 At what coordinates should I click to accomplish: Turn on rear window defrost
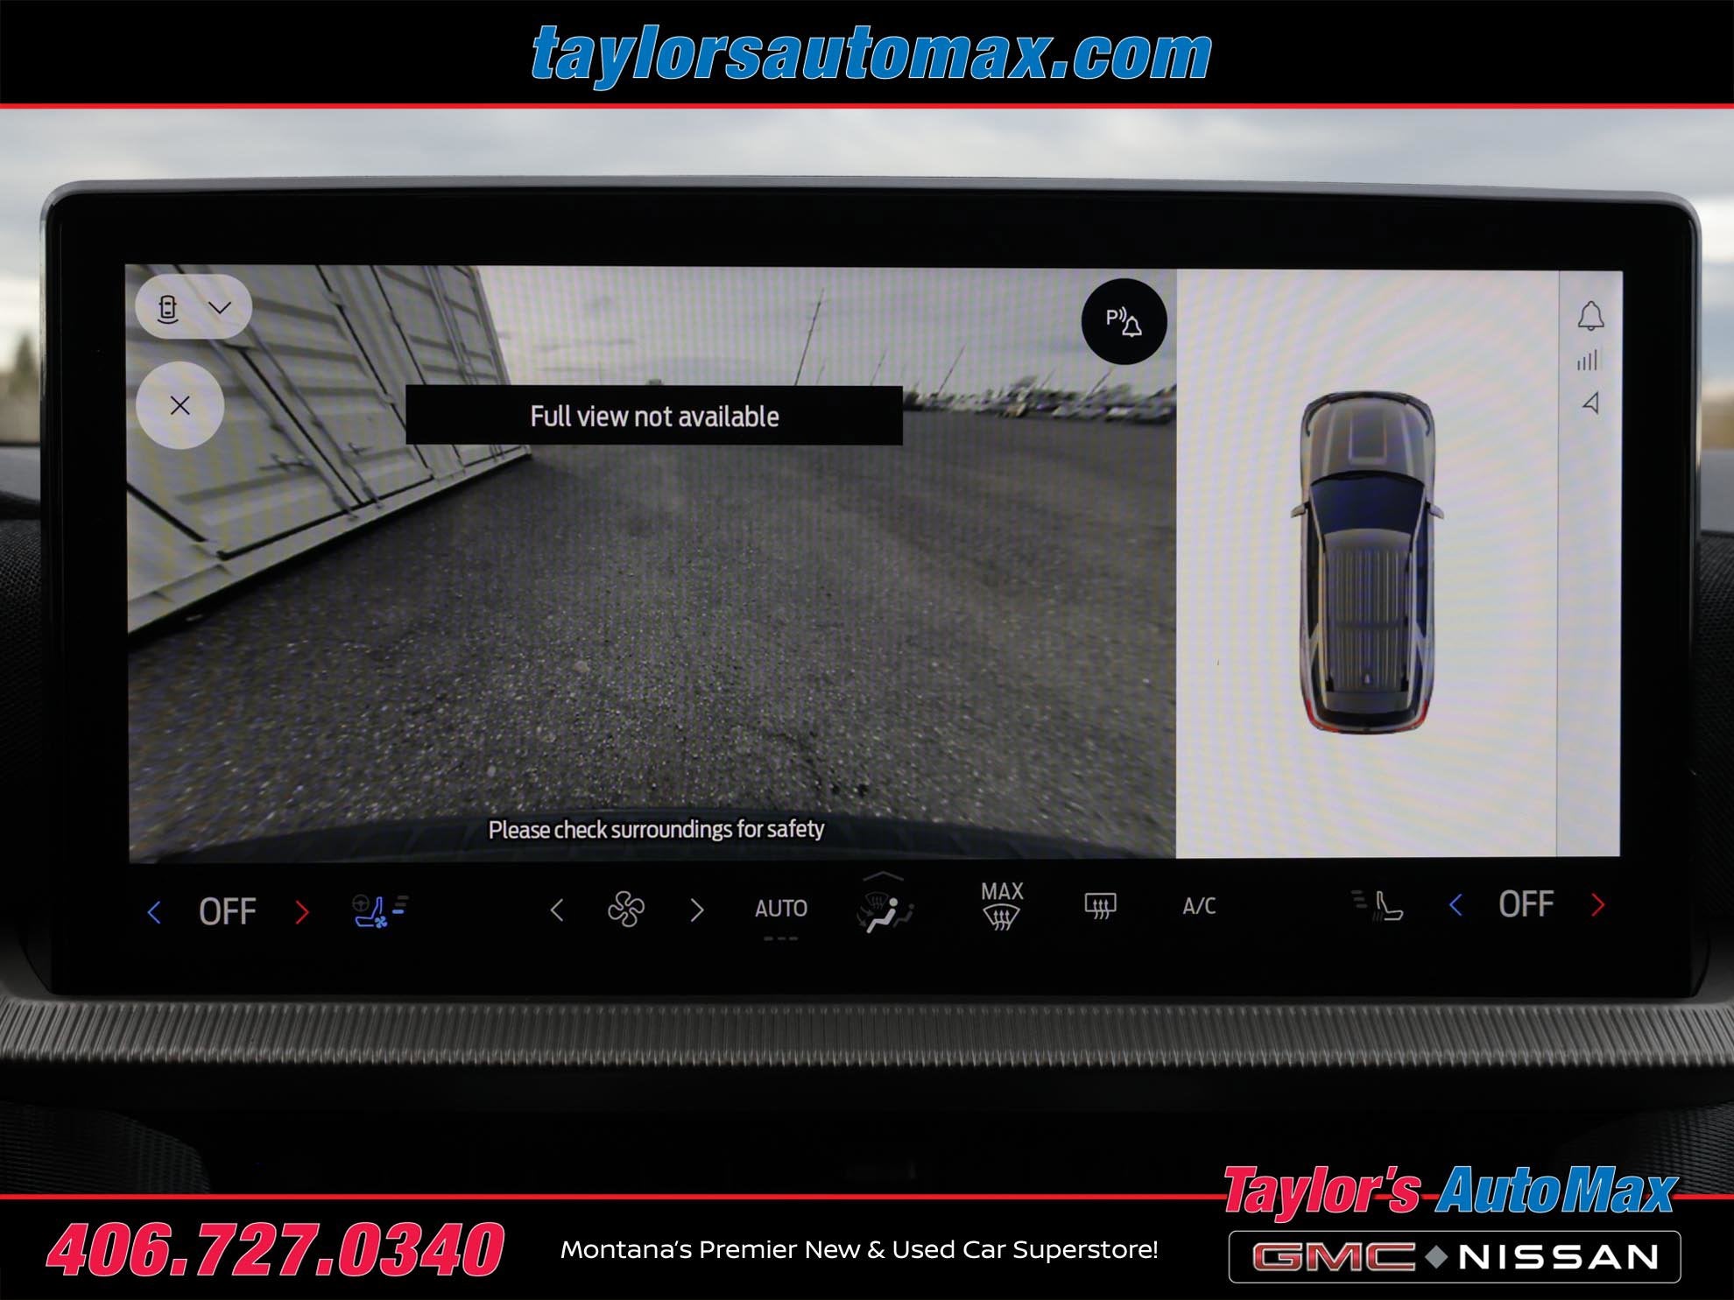point(1100,905)
